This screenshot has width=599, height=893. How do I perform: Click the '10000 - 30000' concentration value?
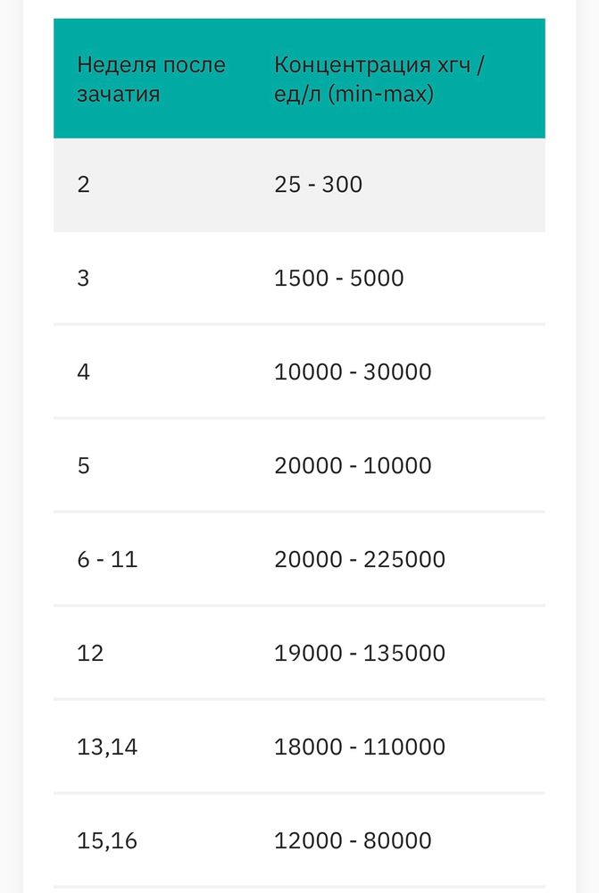pos(353,372)
